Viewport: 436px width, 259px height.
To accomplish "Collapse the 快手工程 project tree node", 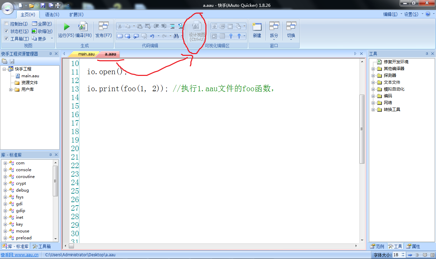I will pos(4,69).
